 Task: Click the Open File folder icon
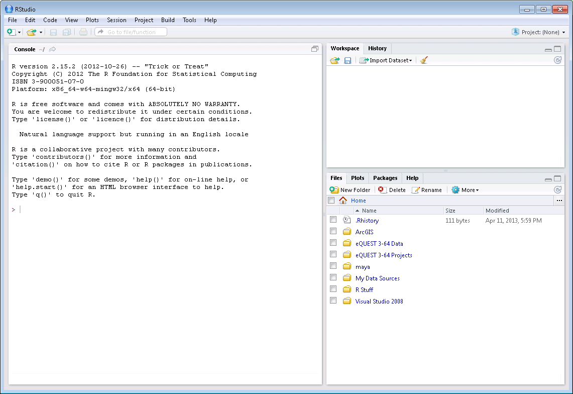point(32,32)
